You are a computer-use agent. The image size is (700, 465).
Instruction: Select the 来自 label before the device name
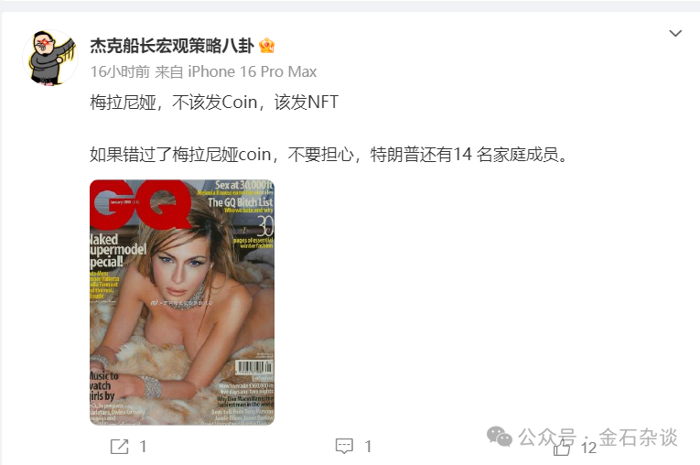[x=169, y=71]
